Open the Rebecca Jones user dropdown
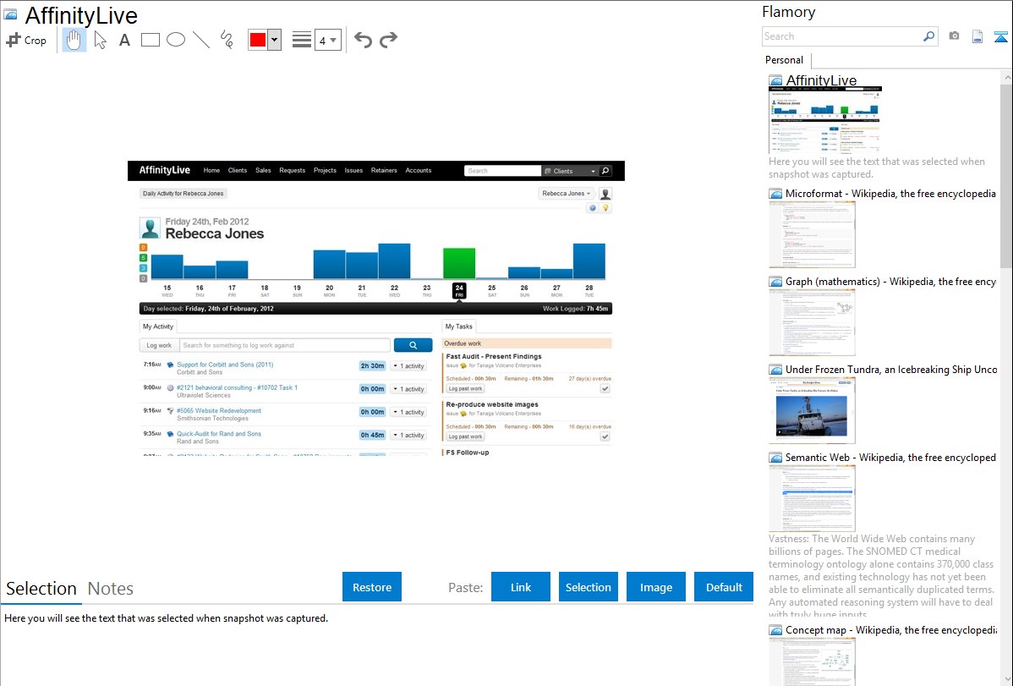The height and width of the screenshot is (686, 1013). [566, 194]
